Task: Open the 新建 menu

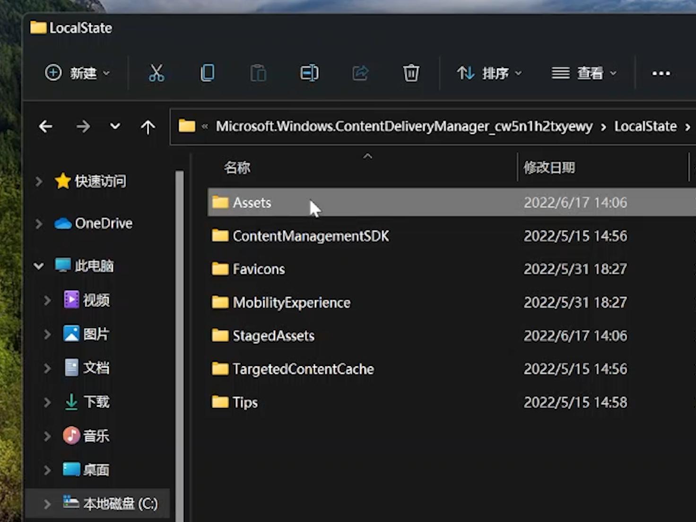Action: (78, 73)
